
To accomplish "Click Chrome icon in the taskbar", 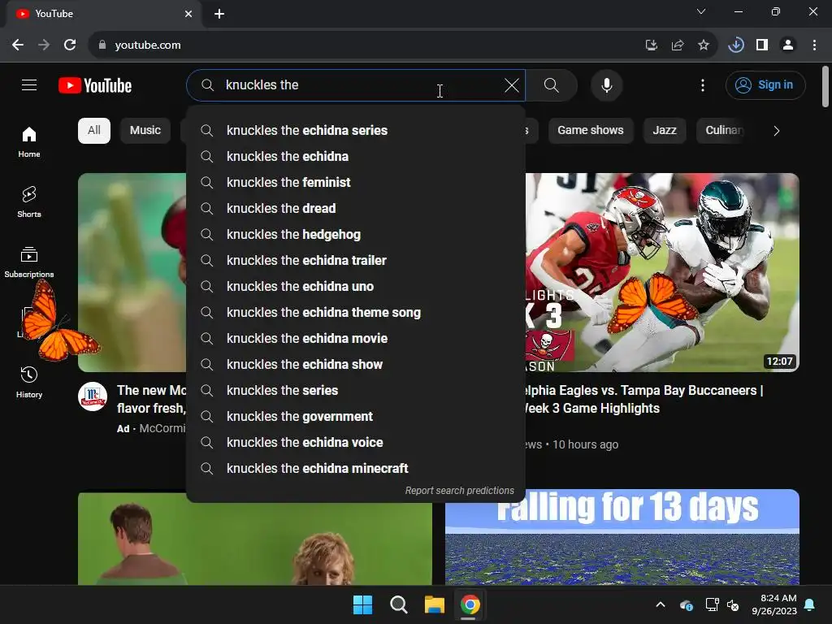I will click(470, 604).
